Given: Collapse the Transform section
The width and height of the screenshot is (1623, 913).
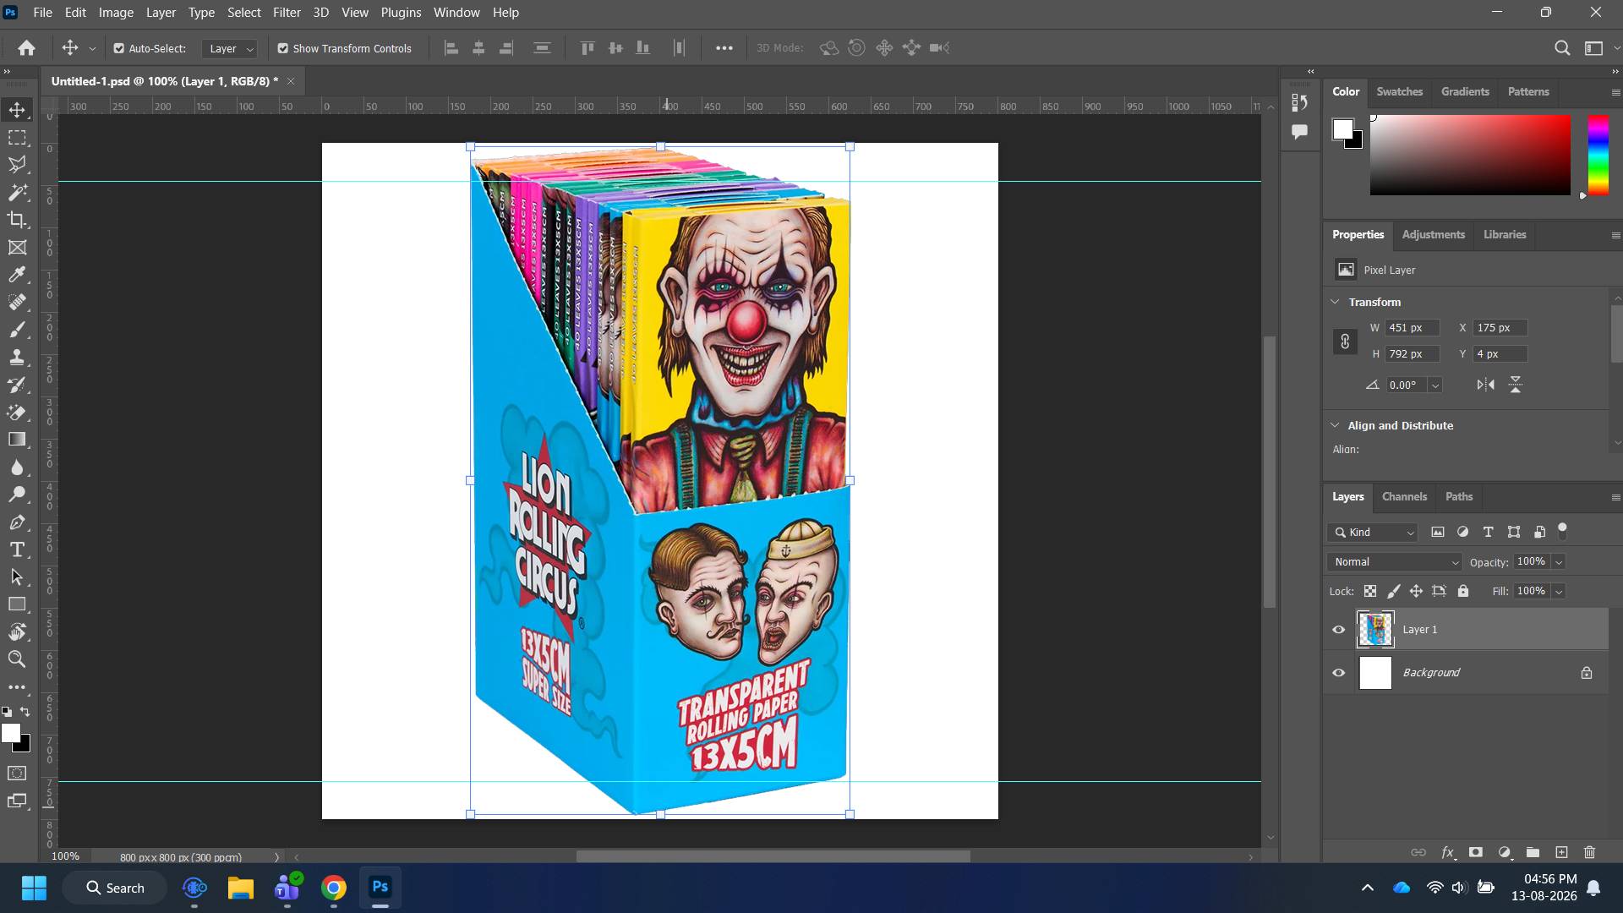Looking at the screenshot, I should click(x=1335, y=302).
